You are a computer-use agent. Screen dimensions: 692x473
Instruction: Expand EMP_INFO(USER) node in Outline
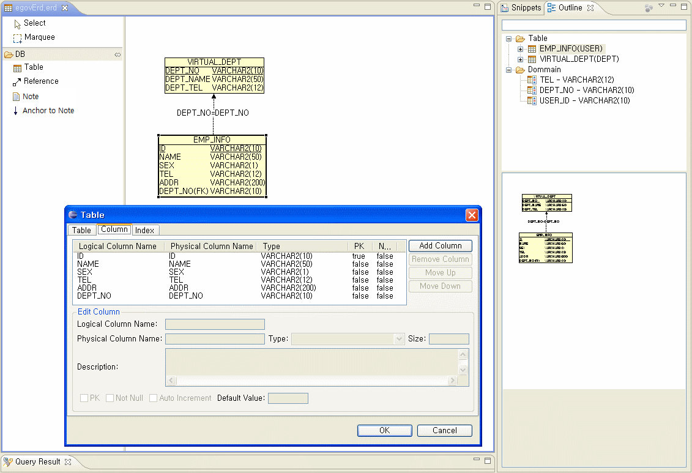(521, 49)
